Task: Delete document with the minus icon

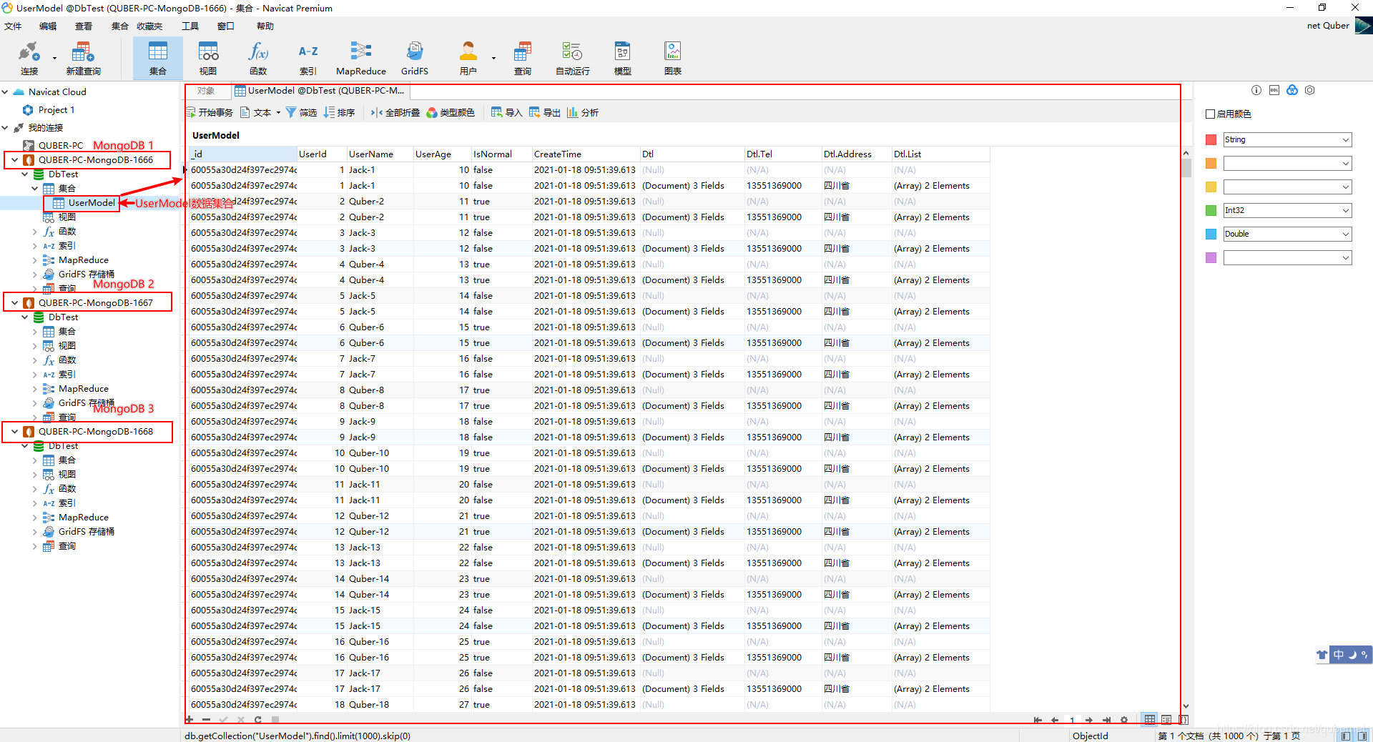Action: [x=206, y=720]
